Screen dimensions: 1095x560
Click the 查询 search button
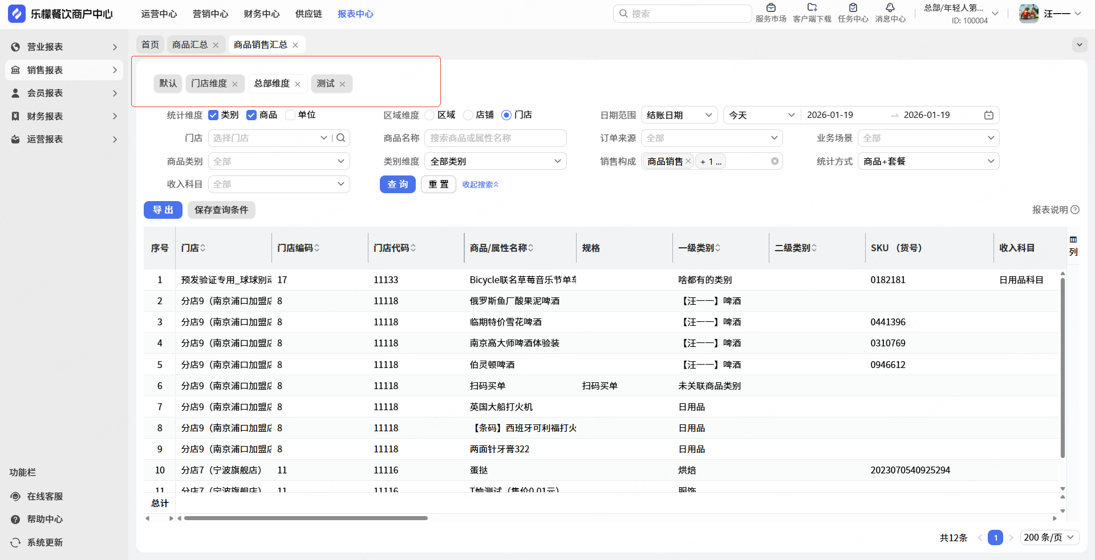[x=398, y=184]
